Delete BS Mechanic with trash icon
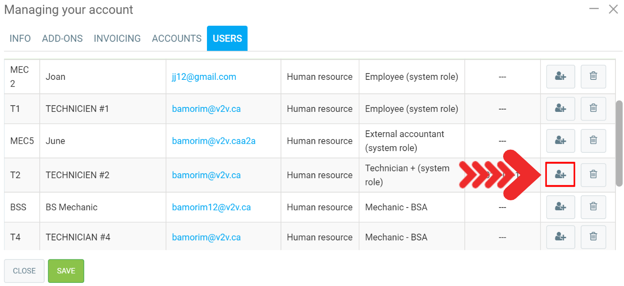Viewport: 624px width, 286px height. click(x=593, y=207)
